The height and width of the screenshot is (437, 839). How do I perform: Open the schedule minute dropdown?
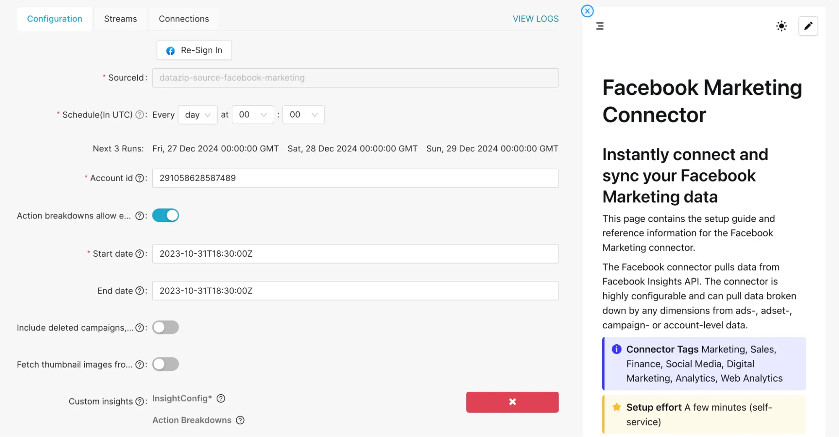tap(303, 115)
